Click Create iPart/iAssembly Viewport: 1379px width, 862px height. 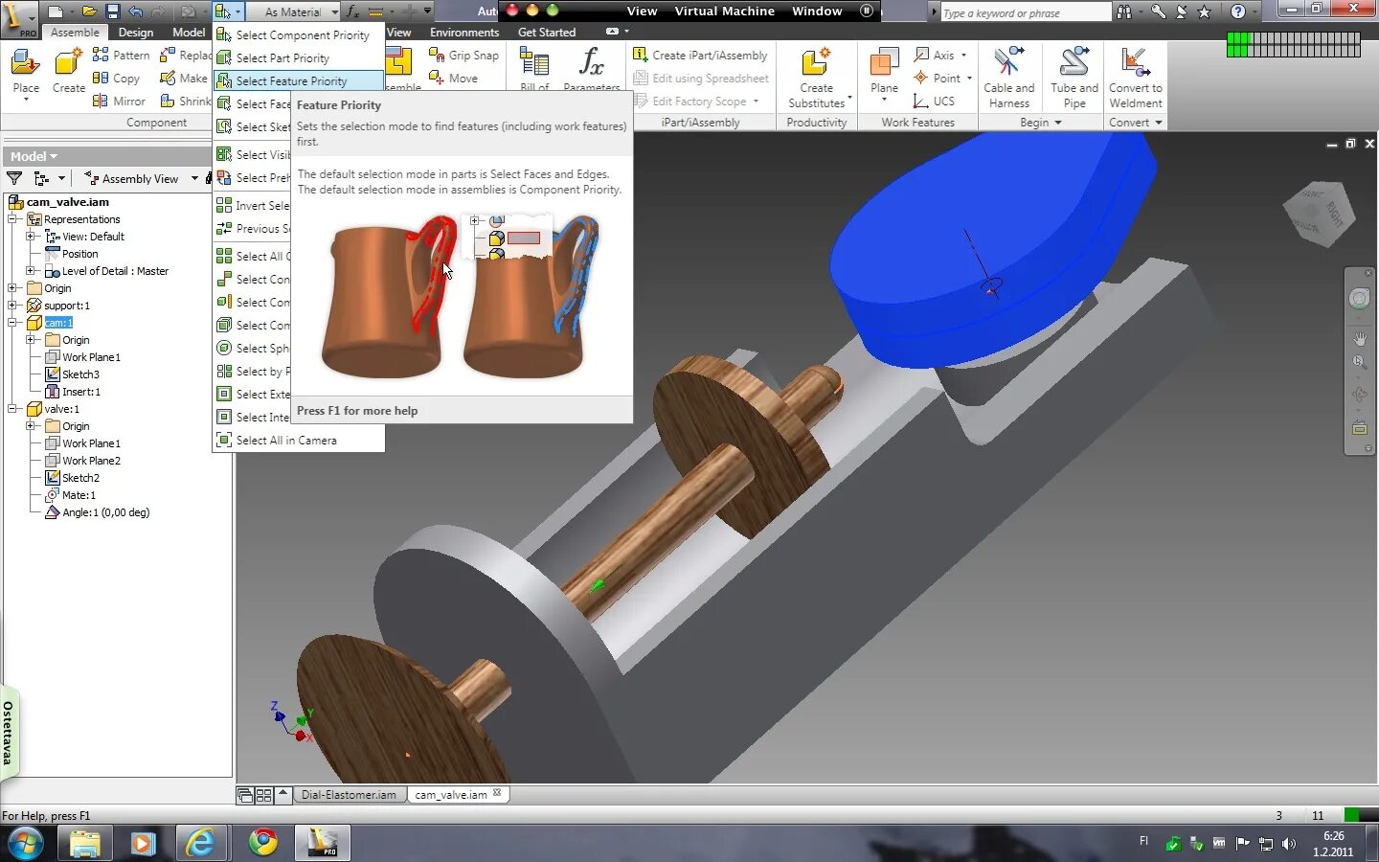[x=701, y=56]
